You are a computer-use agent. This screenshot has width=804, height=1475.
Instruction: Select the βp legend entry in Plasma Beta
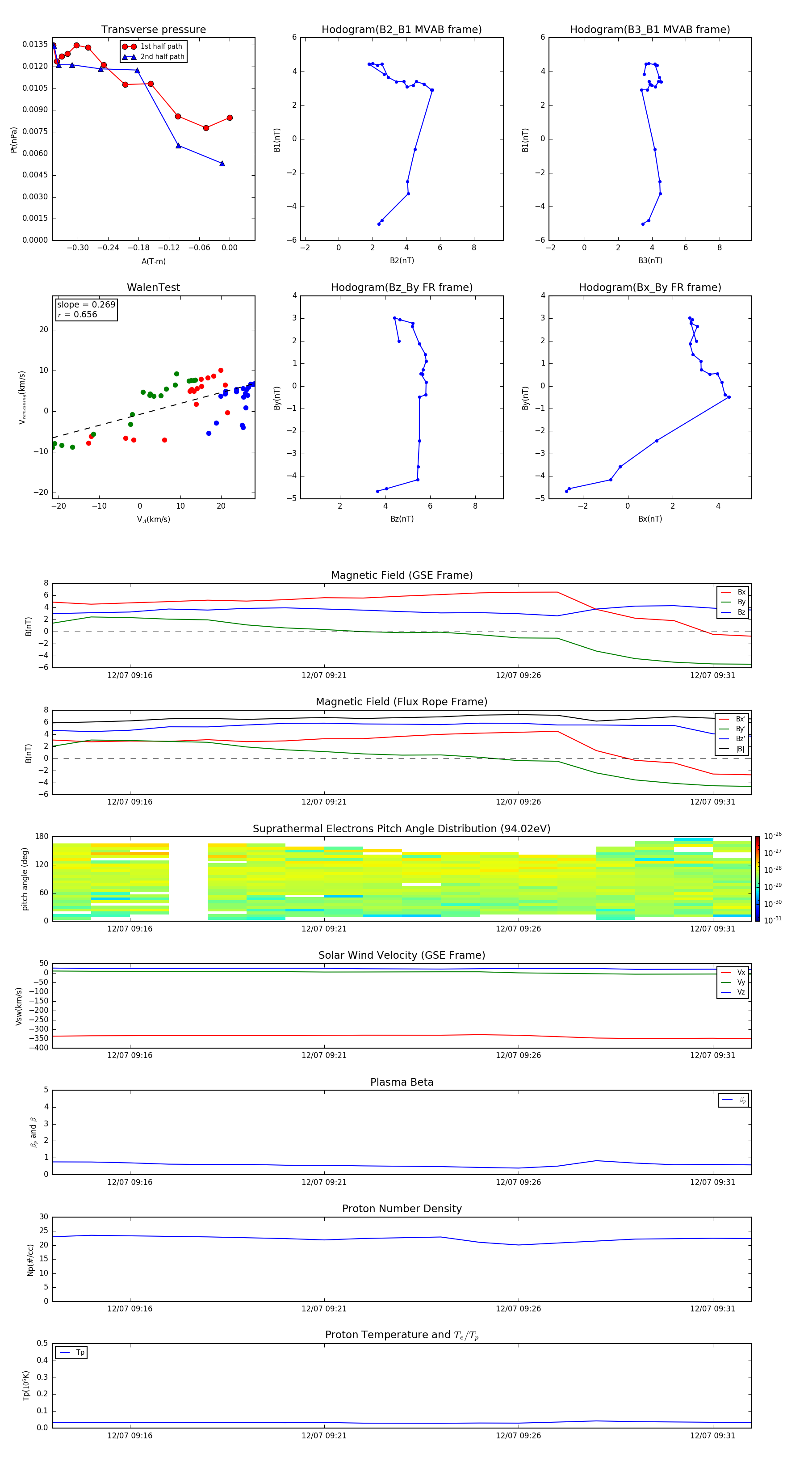(x=733, y=1100)
